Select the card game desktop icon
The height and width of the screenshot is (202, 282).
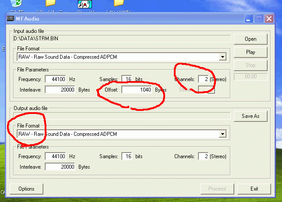(84, 4)
